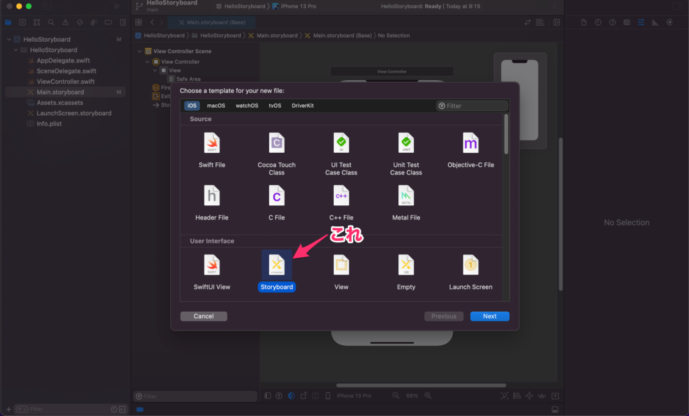Switch to the macOS platform tab
The height and width of the screenshot is (416, 689).
pos(216,106)
